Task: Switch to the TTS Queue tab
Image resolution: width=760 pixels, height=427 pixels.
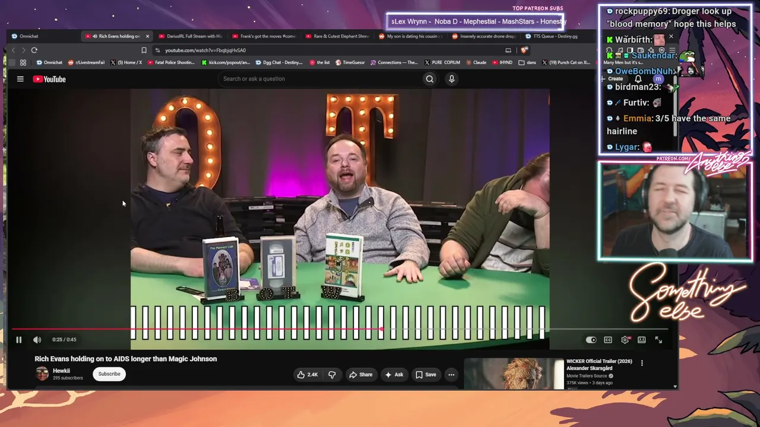Action: 552,36
